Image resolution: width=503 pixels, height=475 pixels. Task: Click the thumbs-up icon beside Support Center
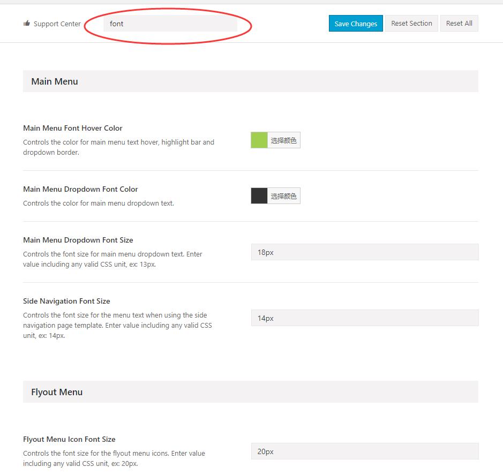(x=27, y=24)
